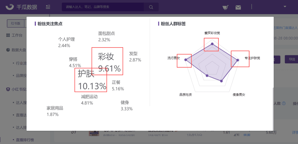Click 减肥运动 4.81% in the word cloud
The height and width of the screenshot is (144, 298).
click(x=89, y=100)
